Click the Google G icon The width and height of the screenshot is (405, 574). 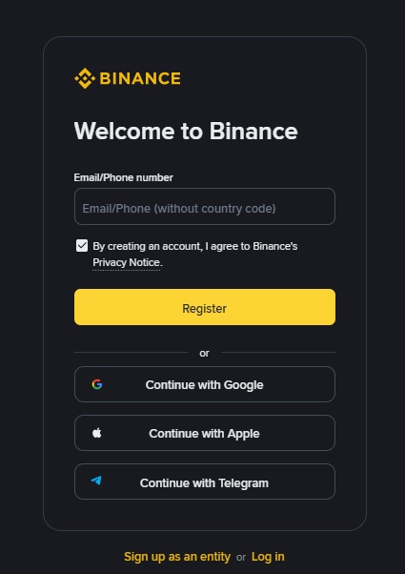coord(97,384)
